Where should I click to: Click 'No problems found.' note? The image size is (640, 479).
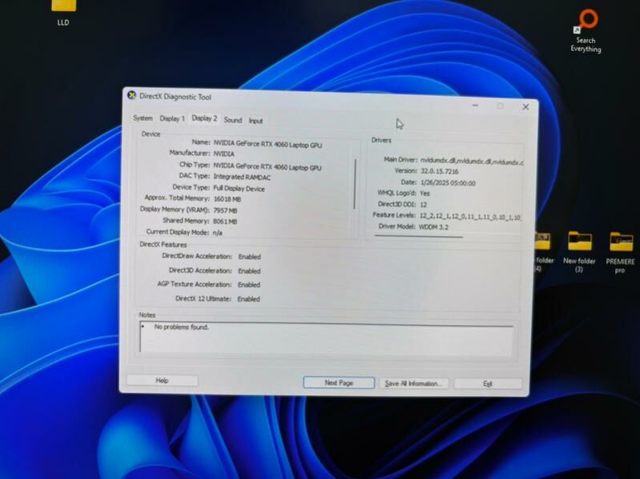click(x=181, y=327)
